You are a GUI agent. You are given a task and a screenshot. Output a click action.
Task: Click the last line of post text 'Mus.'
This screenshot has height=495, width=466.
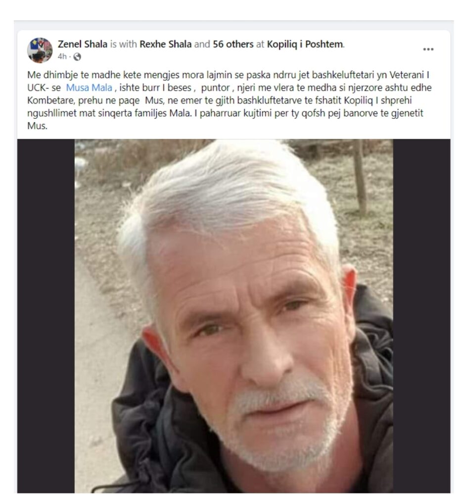point(37,126)
